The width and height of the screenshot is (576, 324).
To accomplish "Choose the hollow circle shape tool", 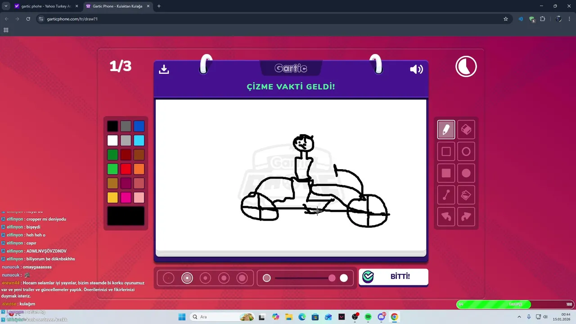I will pyautogui.click(x=466, y=152).
